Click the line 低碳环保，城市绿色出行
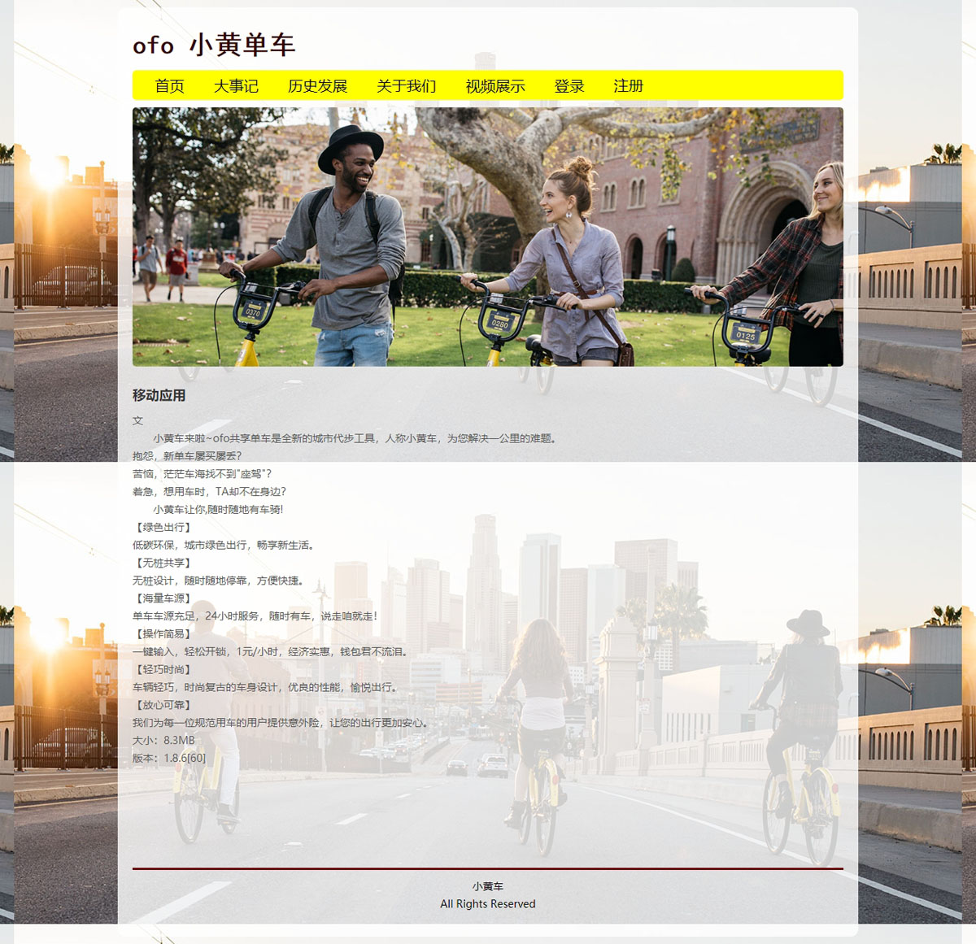The image size is (976, 944). coord(224,545)
